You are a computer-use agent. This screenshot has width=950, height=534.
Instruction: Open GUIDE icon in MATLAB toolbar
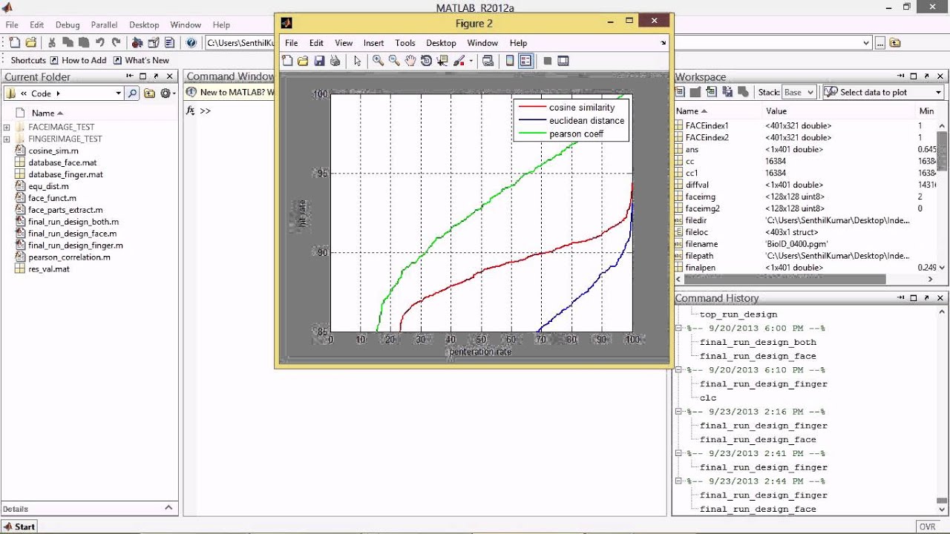tap(154, 43)
